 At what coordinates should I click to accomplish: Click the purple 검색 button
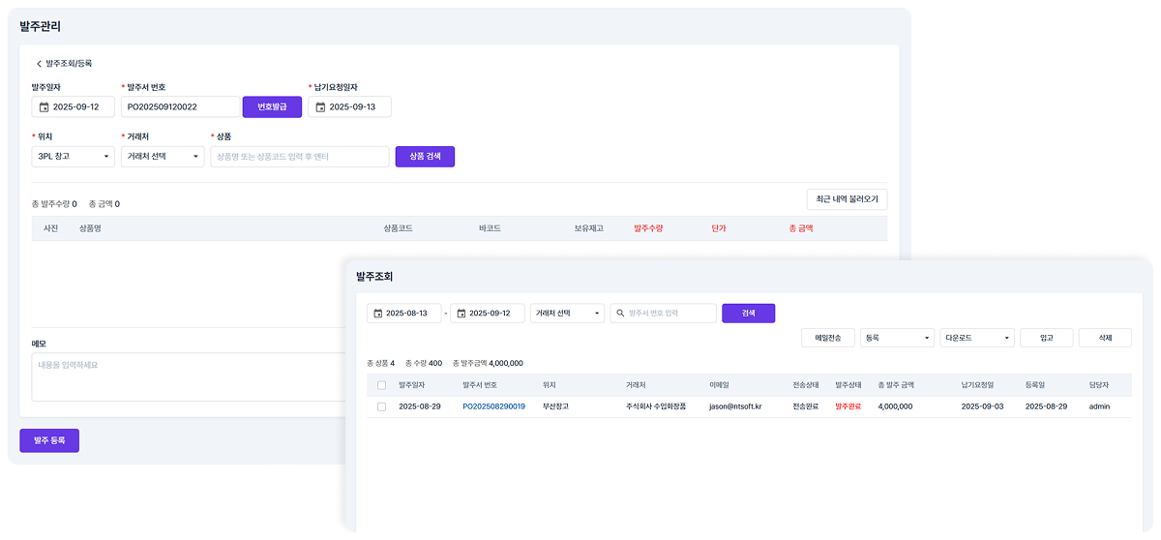coord(748,314)
